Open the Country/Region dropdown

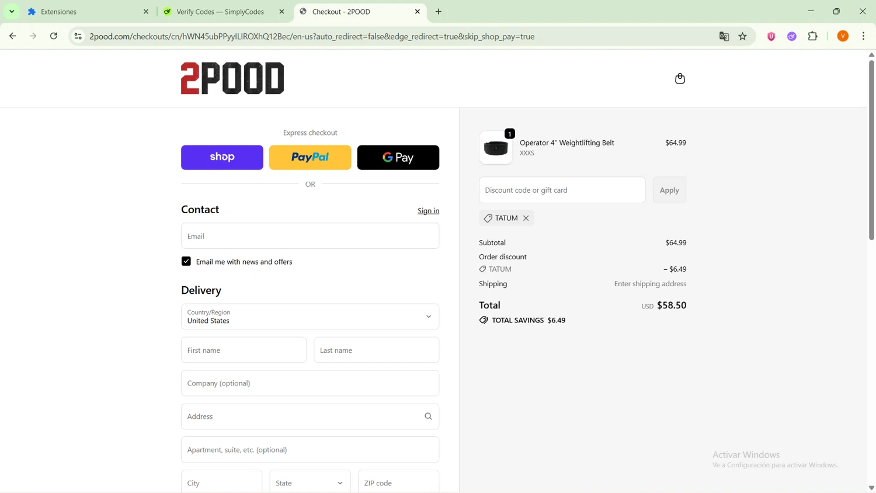tap(310, 317)
